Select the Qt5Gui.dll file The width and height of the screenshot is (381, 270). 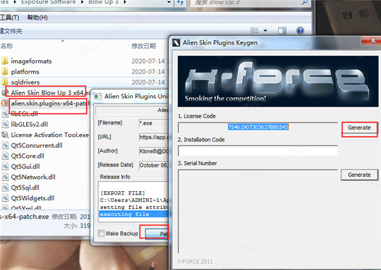point(25,166)
